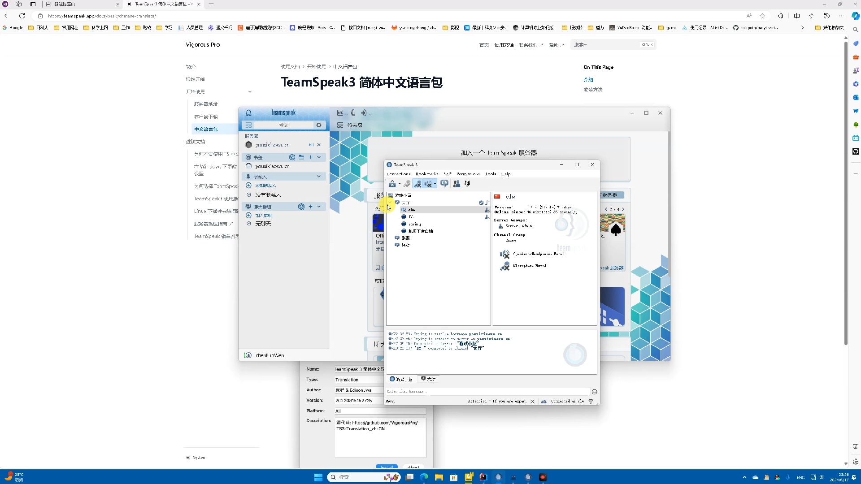Click the join group (加入群组) link
The image size is (861, 484).
pyautogui.click(x=264, y=216)
